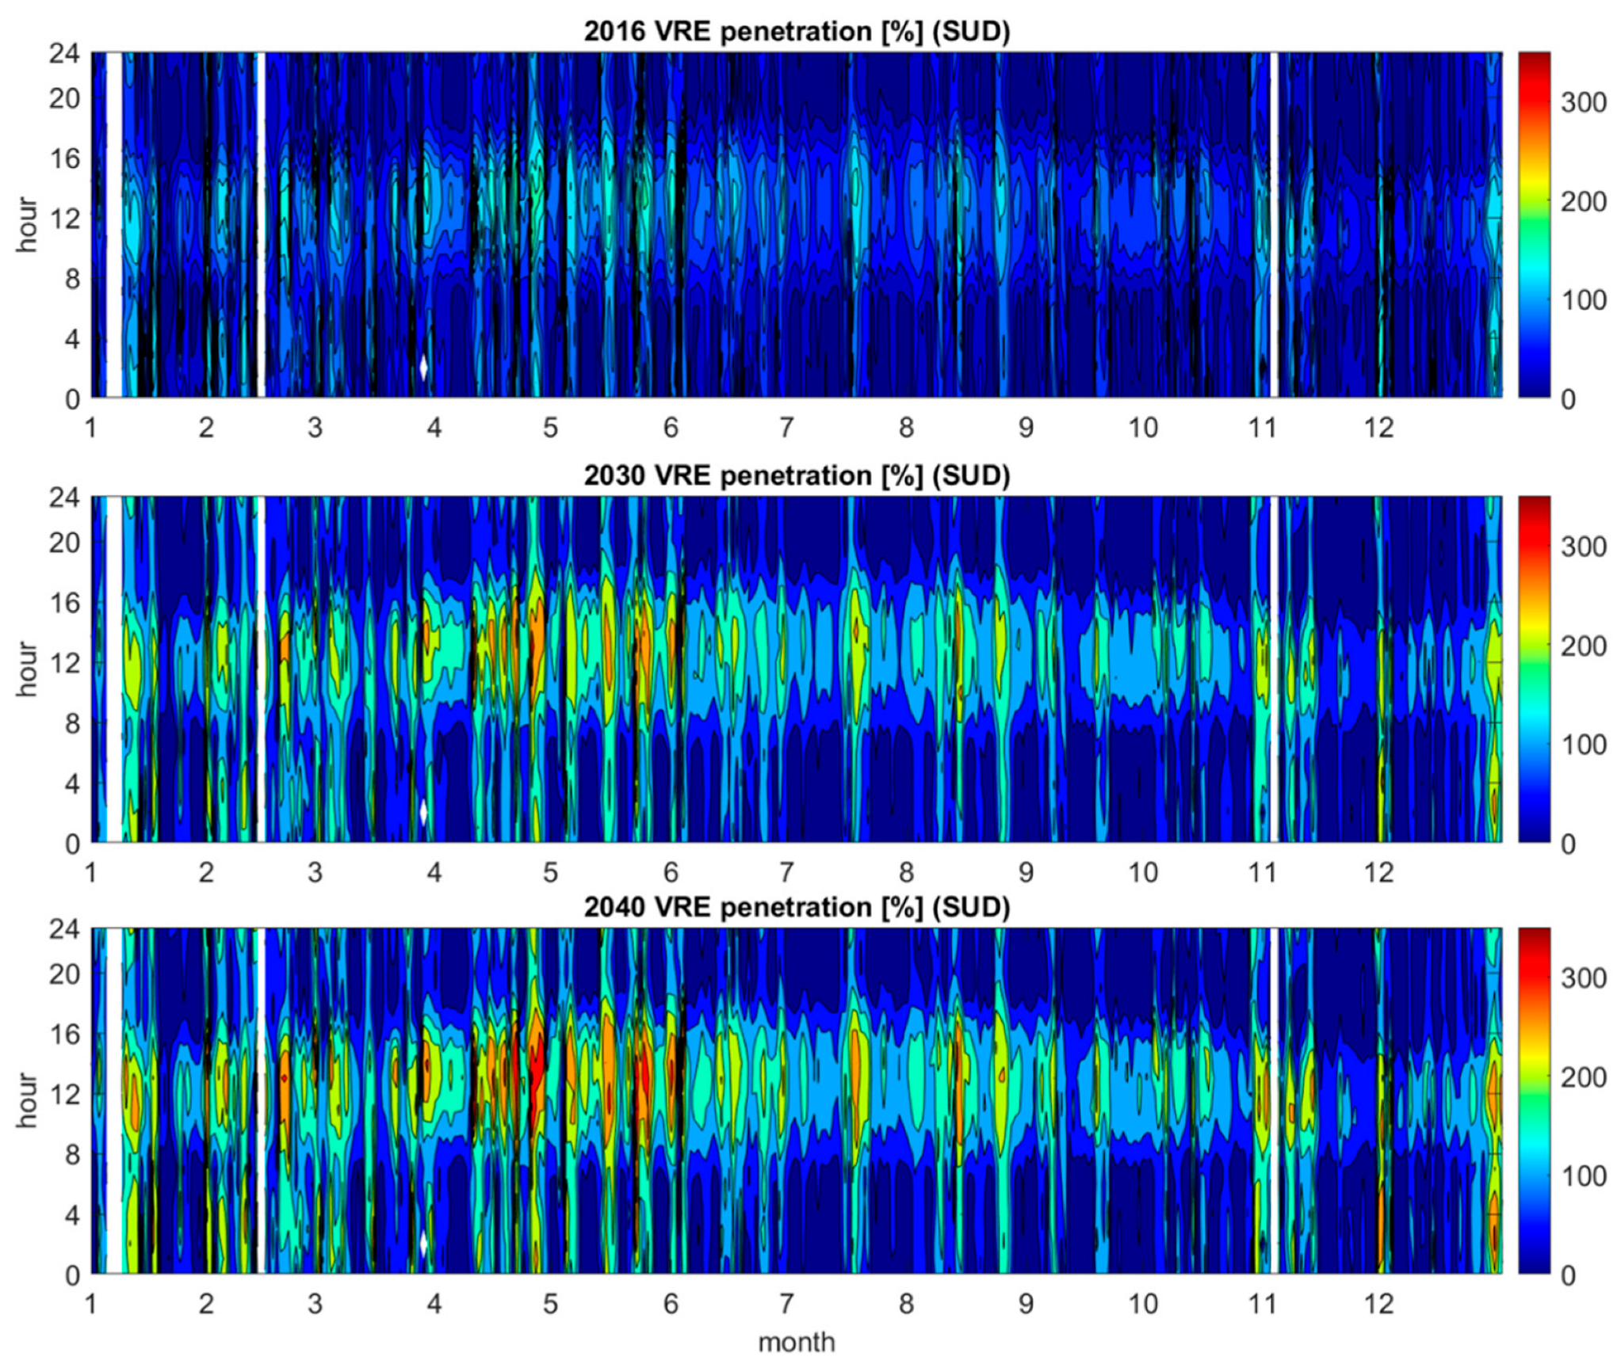Click month 6 tick under the 2016 chart
Image resolution: width=1621 pixels, height=1368 pixels.
pyautogui.click(x=671, y=428)
